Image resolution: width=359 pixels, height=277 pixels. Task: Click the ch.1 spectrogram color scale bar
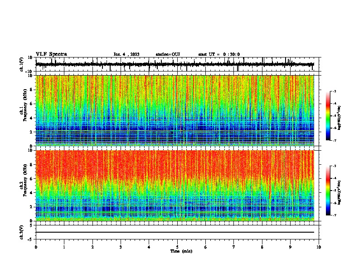328,116
